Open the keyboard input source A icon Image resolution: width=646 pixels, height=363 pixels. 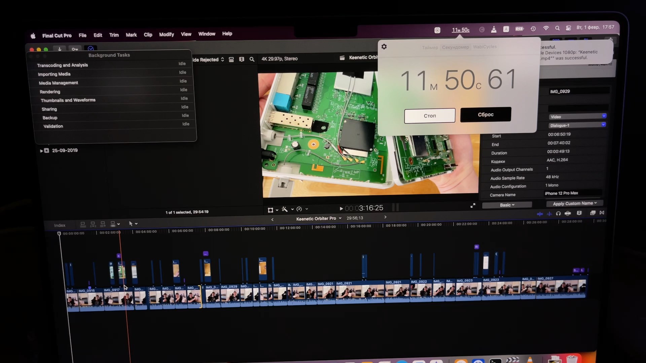[506, 29]
